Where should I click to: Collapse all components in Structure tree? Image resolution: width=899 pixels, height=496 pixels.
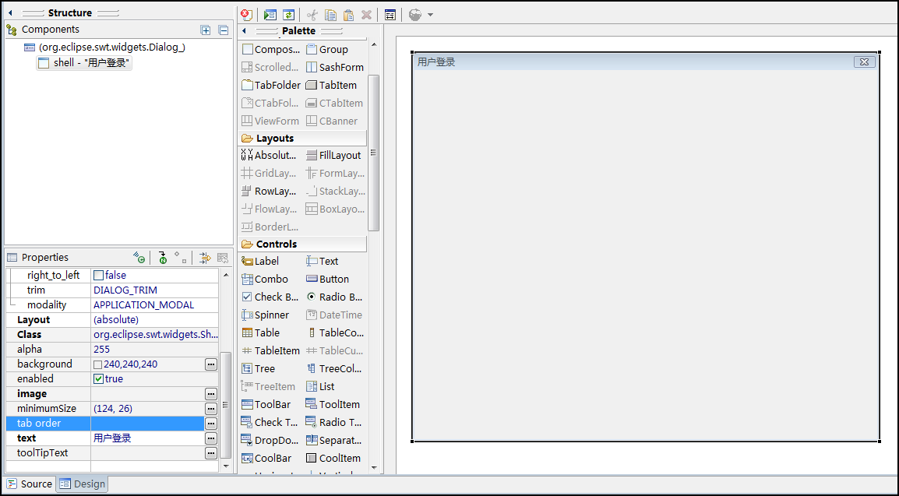click(x=223, y=30)
